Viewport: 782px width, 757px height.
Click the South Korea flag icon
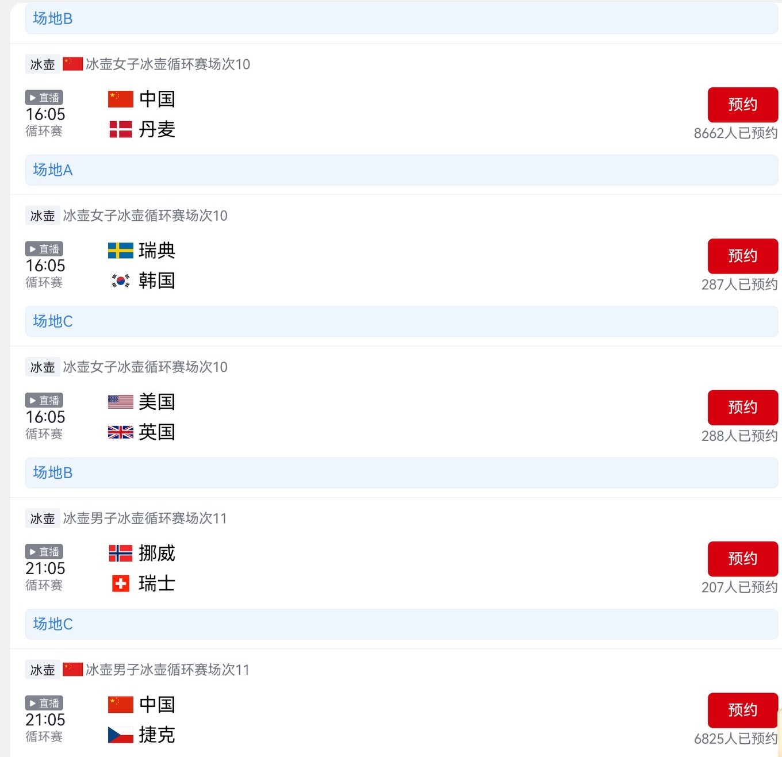point(121,280)
